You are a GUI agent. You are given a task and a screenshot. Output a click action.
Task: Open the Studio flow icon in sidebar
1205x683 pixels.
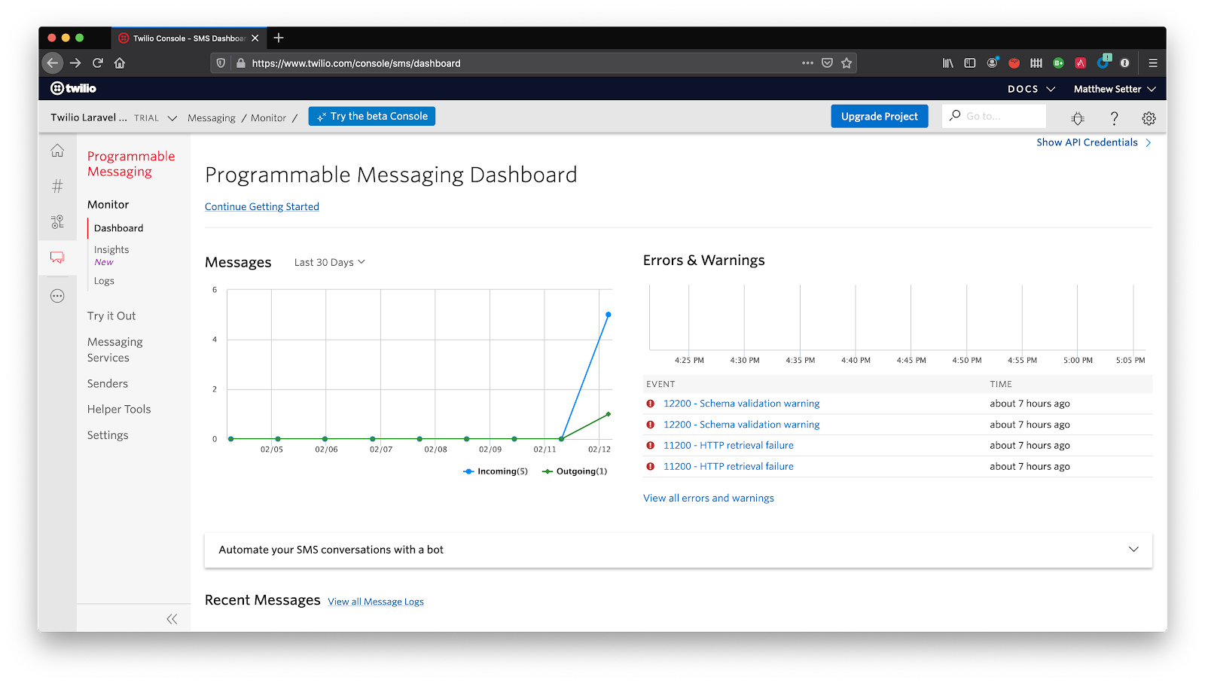57,221
